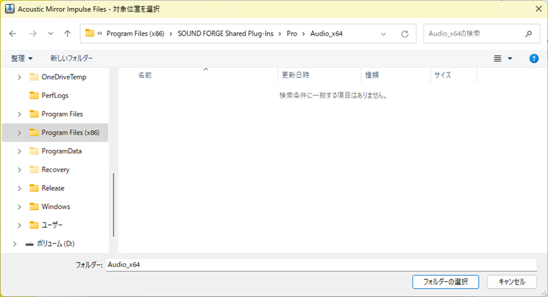Sort by the 更新日時 column header

(x=295, y=75)
